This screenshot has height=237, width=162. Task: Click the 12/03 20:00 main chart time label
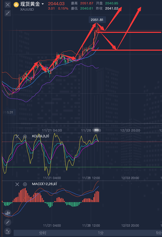130,130
